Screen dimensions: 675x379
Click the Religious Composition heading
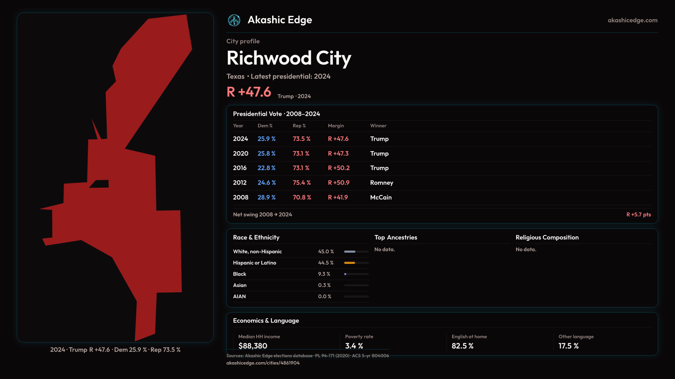[x=547, y=238]
